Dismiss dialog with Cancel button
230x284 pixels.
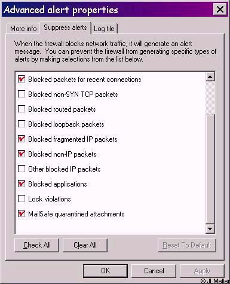[x=154, y=271]
